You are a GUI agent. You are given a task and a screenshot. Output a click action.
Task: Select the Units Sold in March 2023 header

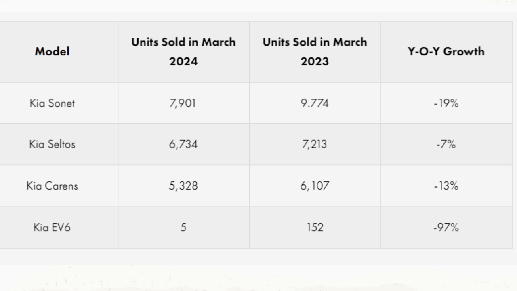point(315,52)
